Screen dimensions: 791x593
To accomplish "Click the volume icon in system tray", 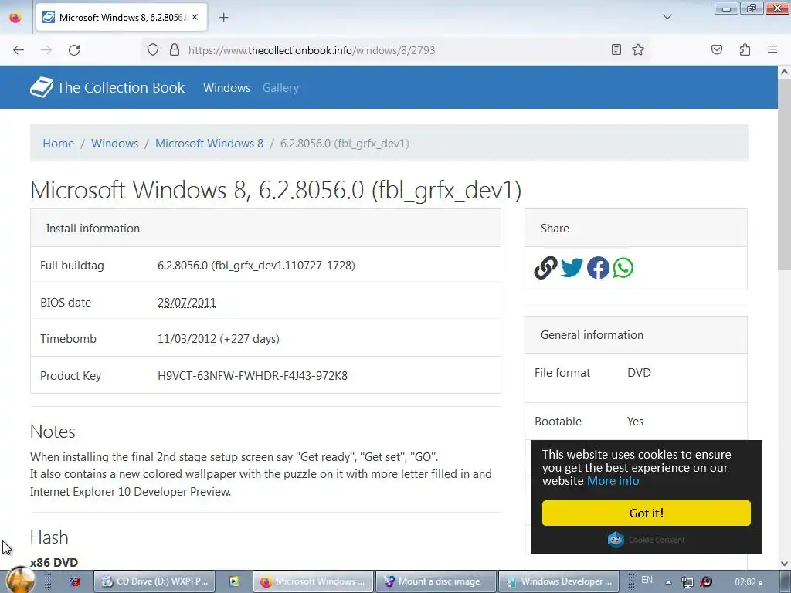I will tap(706, 582).
